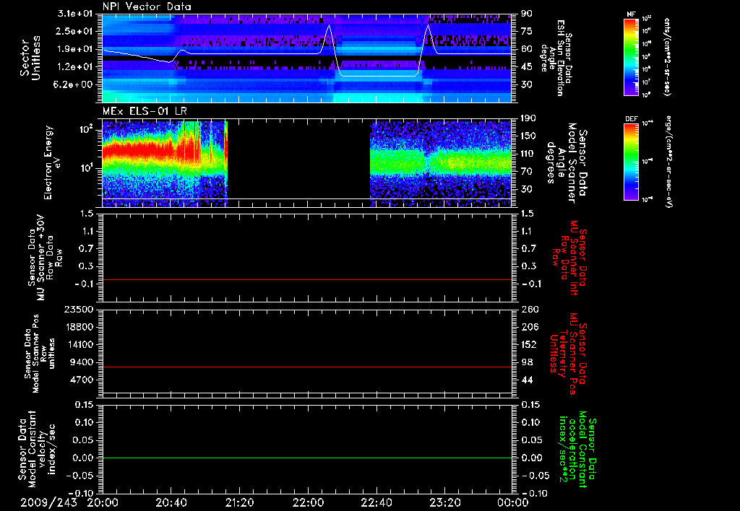Image resolution: width=740 pixels, height=511 pixels.
Task: Click the 260 telemetry tick value
Action: 529,309
